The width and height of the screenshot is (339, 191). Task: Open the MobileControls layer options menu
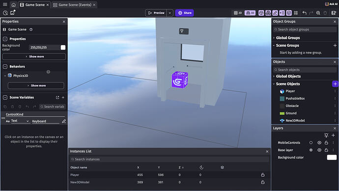click(333, 142)
